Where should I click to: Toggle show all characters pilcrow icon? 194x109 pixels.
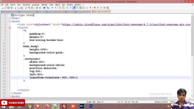click(x=71, y=8)
